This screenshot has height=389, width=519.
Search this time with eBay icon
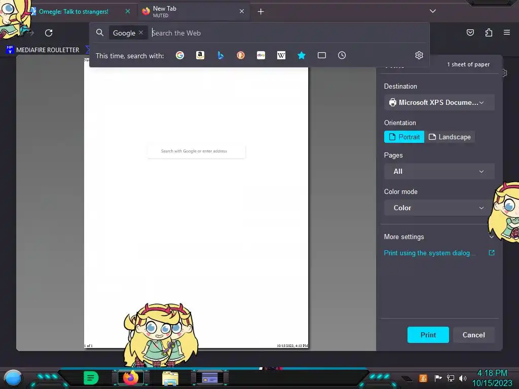(261, 55)
